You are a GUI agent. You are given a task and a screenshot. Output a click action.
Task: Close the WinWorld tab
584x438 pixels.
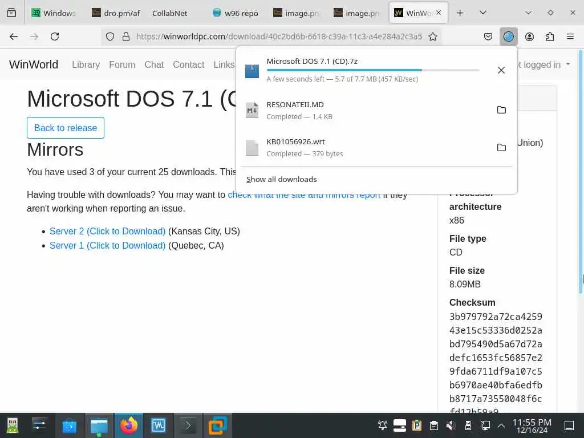(x=439, y=13)
